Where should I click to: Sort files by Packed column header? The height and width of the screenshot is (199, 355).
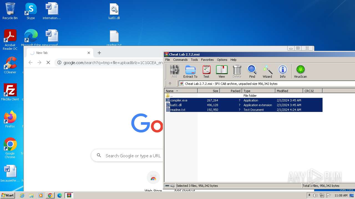pyautogui.click(x=231, y=91)
